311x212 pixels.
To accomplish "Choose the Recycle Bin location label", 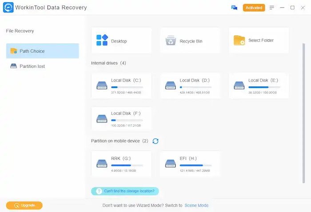I will point(191,41).
